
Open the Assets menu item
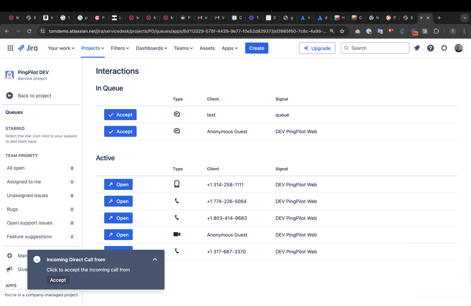(x=207, y=48)
